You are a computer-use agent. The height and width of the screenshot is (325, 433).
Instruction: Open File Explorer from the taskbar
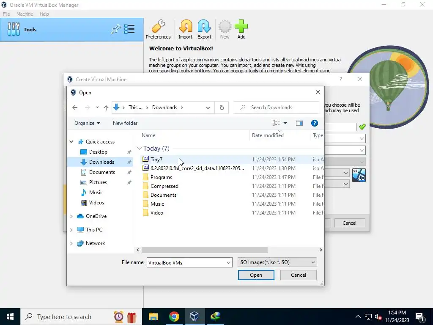[x=153, y=317]
